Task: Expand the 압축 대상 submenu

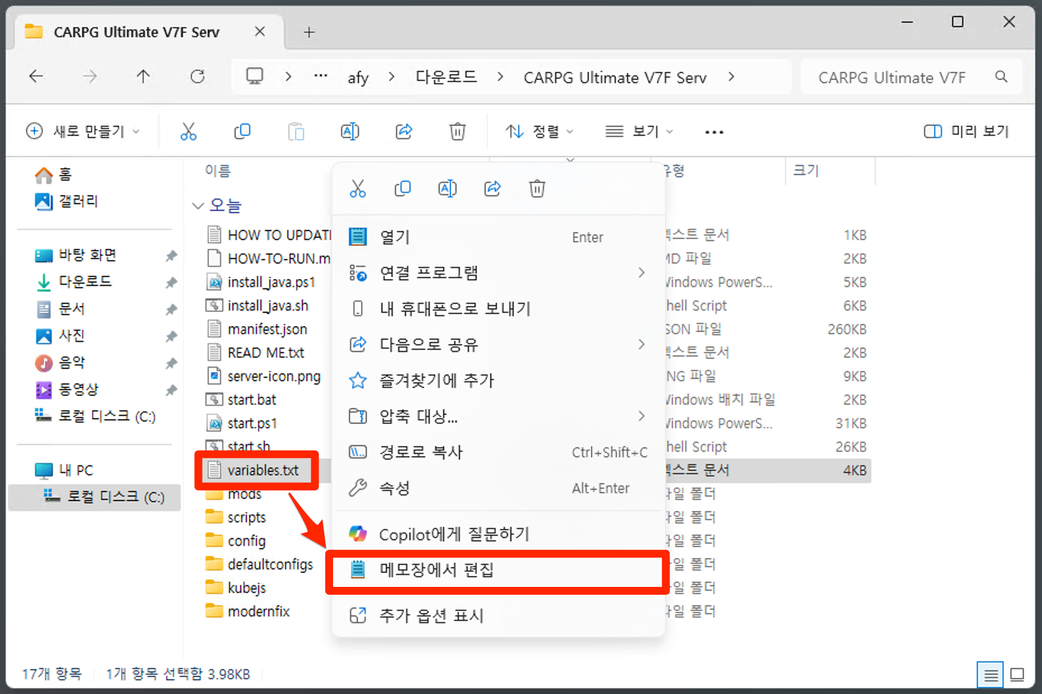Action: pyautogui.click(x=641, y=416)
